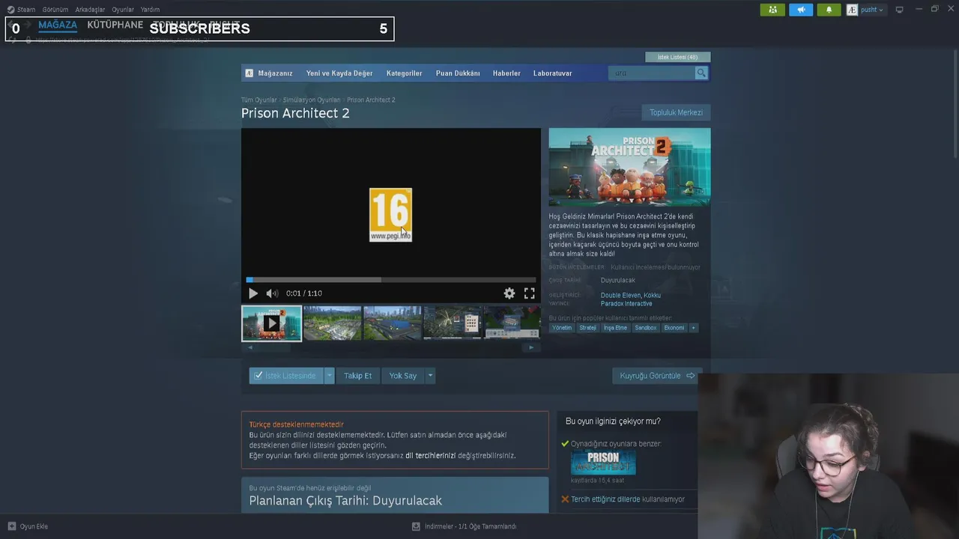This screenshot has width=959, height=539.
Task: Click the Topluluk Merkezi button
Action: click(x=676, y=112)
